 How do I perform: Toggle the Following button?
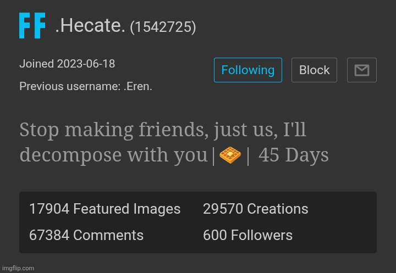[248, 70]
